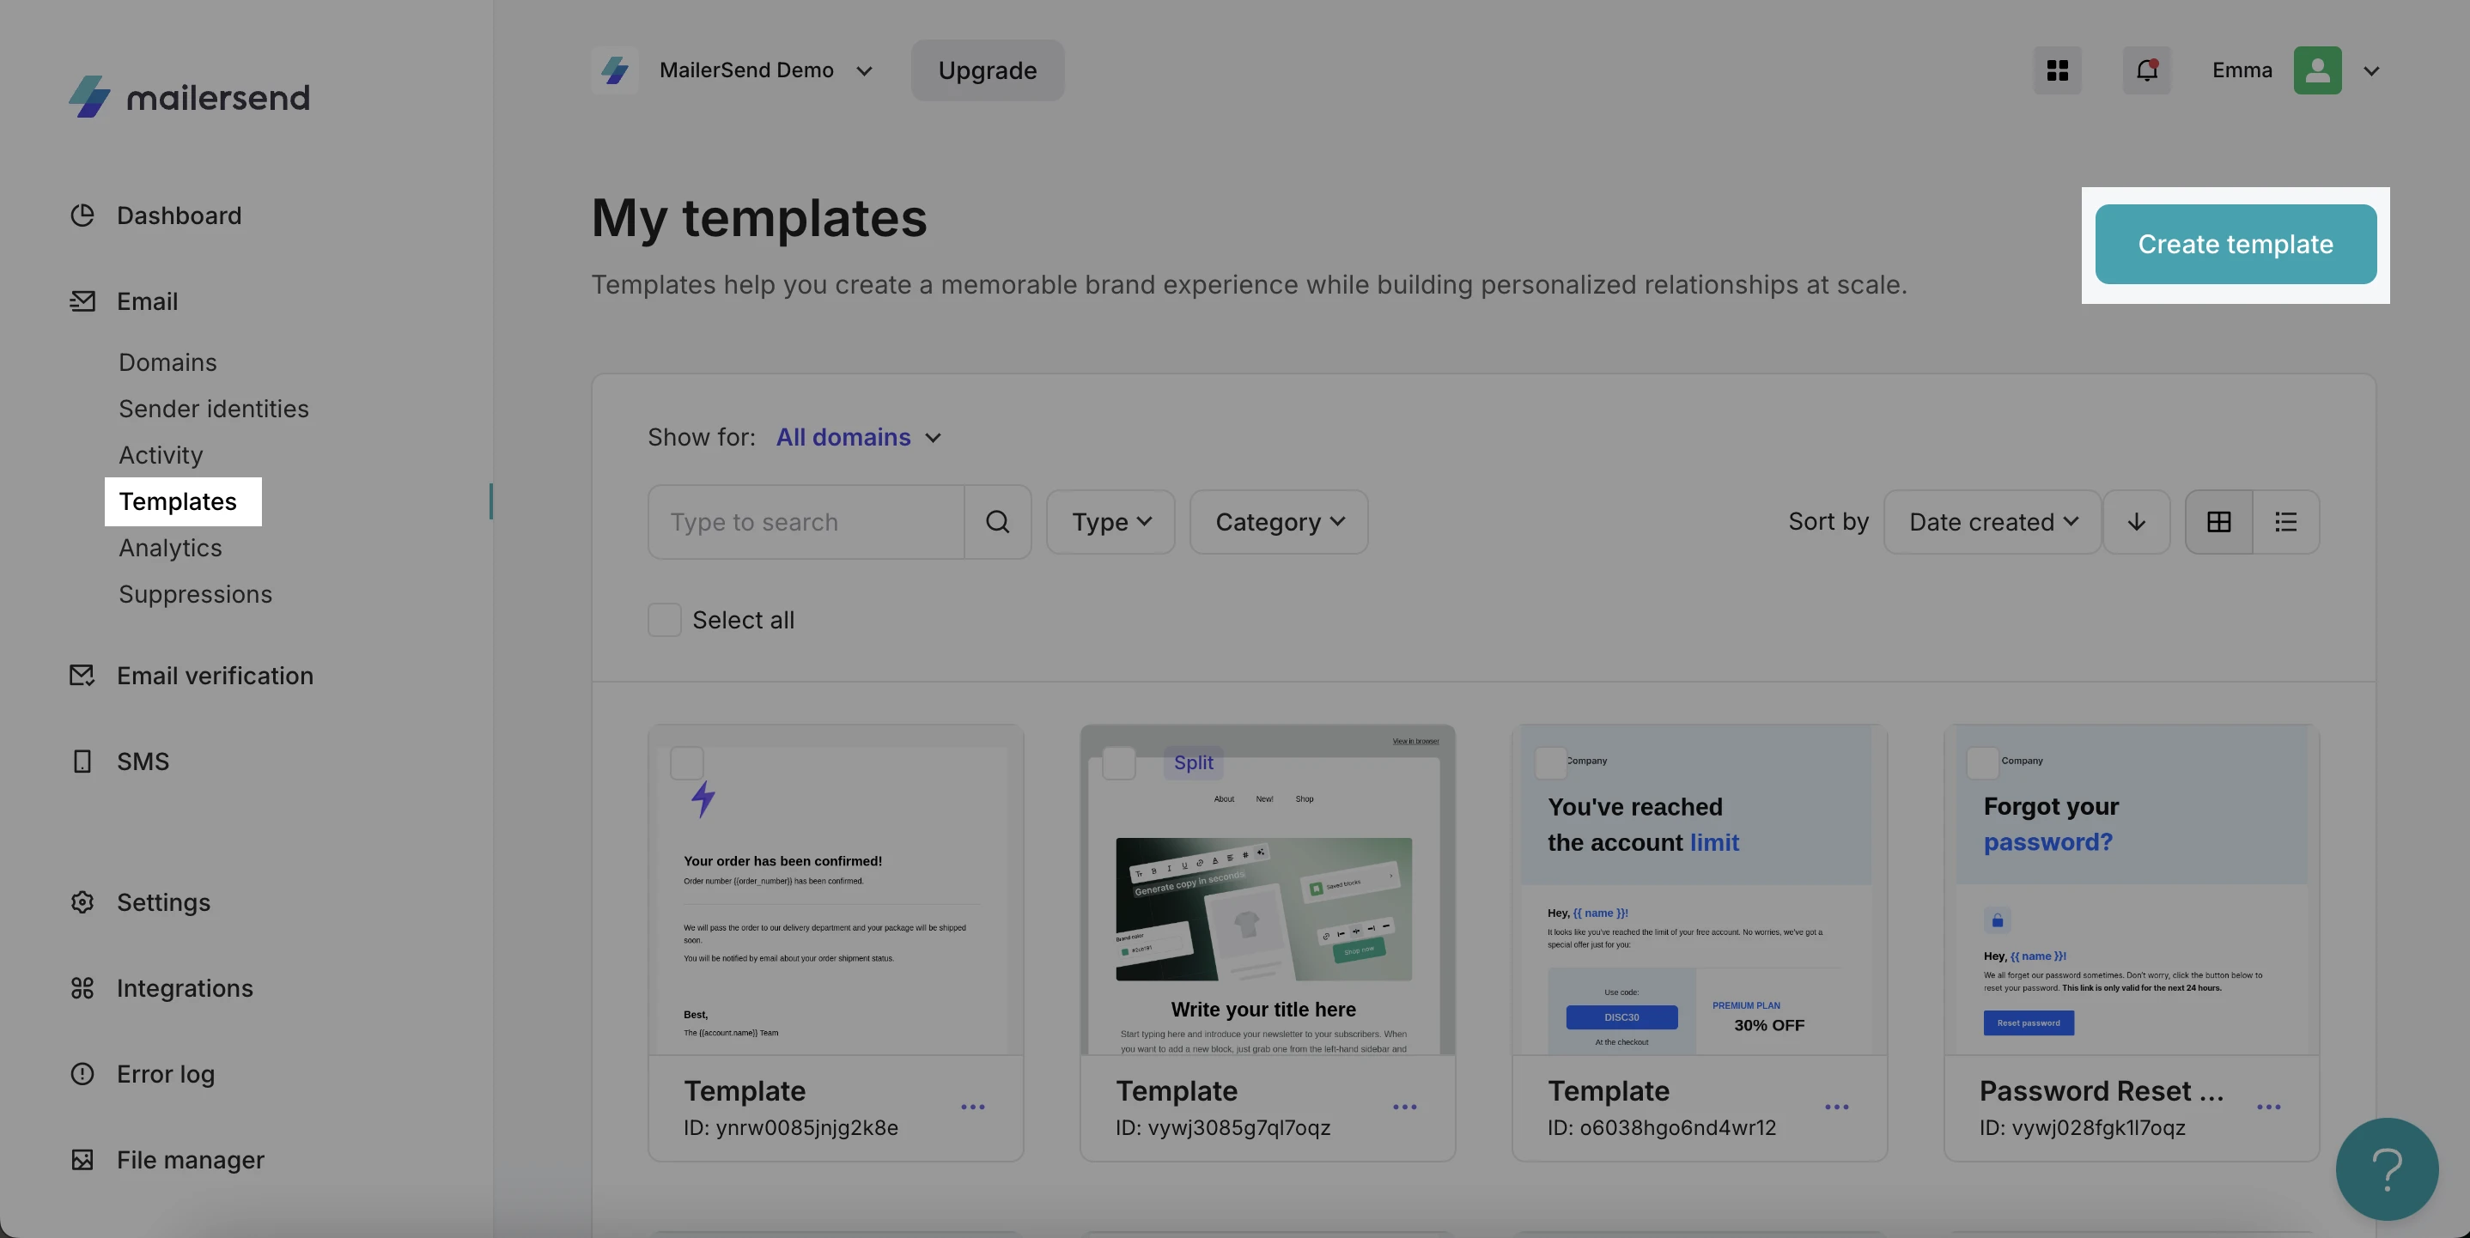Open Sender identities menu item
Viewport: 2470px width, 1238px height.
point(213,410)
